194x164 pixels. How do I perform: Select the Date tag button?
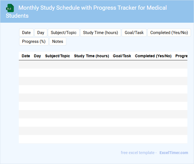pos(26,33)
